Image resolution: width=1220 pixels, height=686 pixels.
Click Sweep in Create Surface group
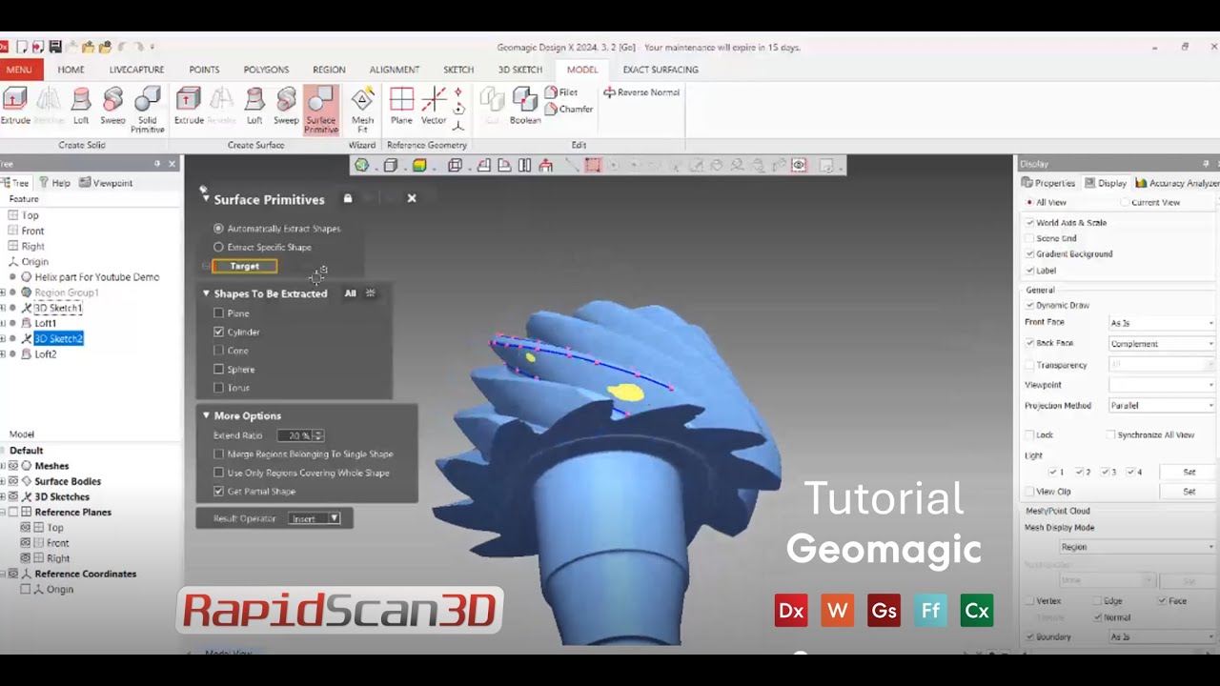coord(286,106)
